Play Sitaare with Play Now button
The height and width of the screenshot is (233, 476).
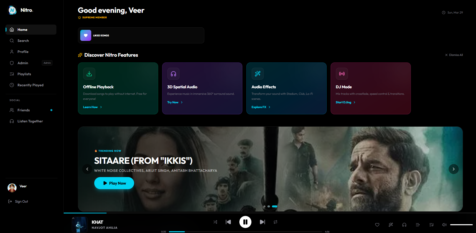(114, 183)
